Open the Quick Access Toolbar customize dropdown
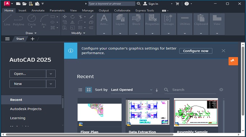Viewport: 246px width, 137px height. coord(43,4)
